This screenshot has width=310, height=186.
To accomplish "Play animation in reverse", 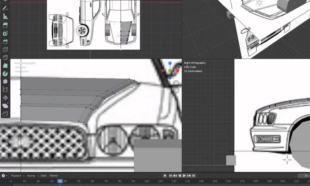I will pyautogui.click(x=179, y=175).
